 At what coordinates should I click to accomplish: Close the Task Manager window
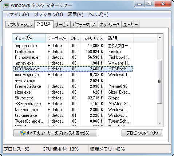pos(163,4)
